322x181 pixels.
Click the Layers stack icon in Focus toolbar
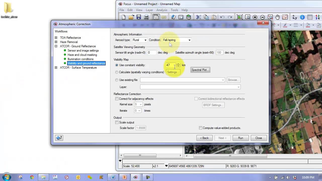(189, 17)
